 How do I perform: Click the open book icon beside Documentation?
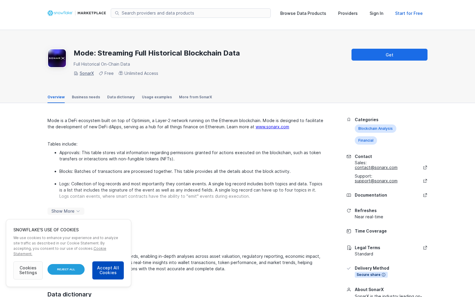click(x=349, y=195)
